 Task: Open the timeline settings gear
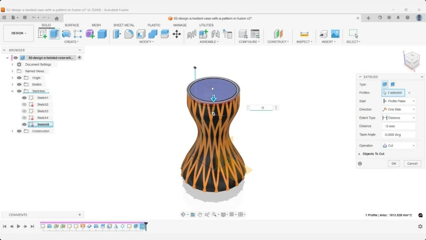point(420,226)
